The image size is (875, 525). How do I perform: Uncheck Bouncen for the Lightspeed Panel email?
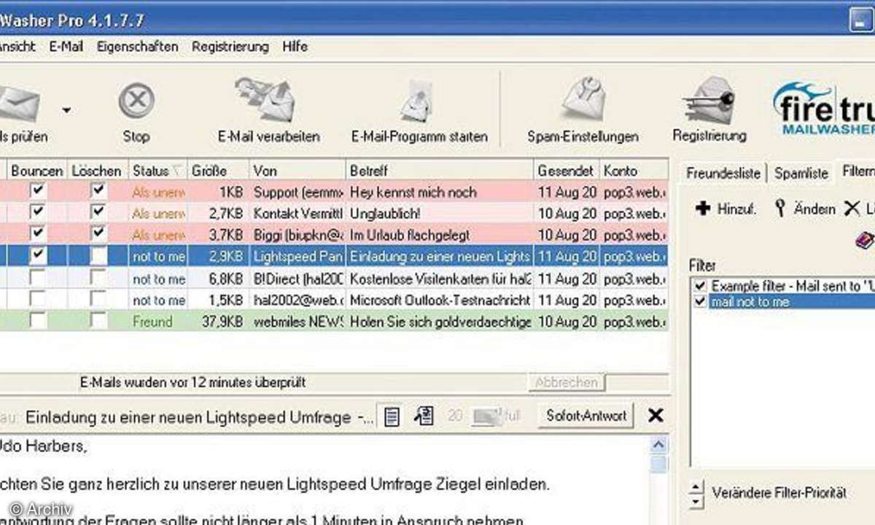[38, 255]
